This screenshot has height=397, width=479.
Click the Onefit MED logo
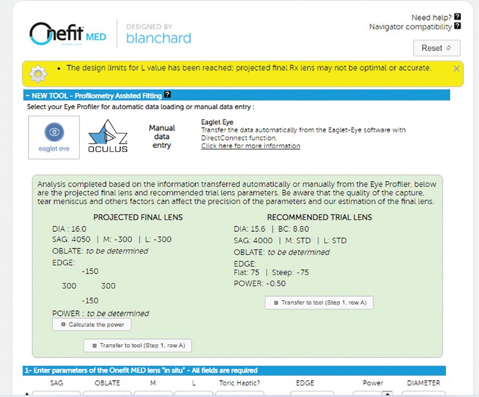pyautogui.click(x=68, y=34)
